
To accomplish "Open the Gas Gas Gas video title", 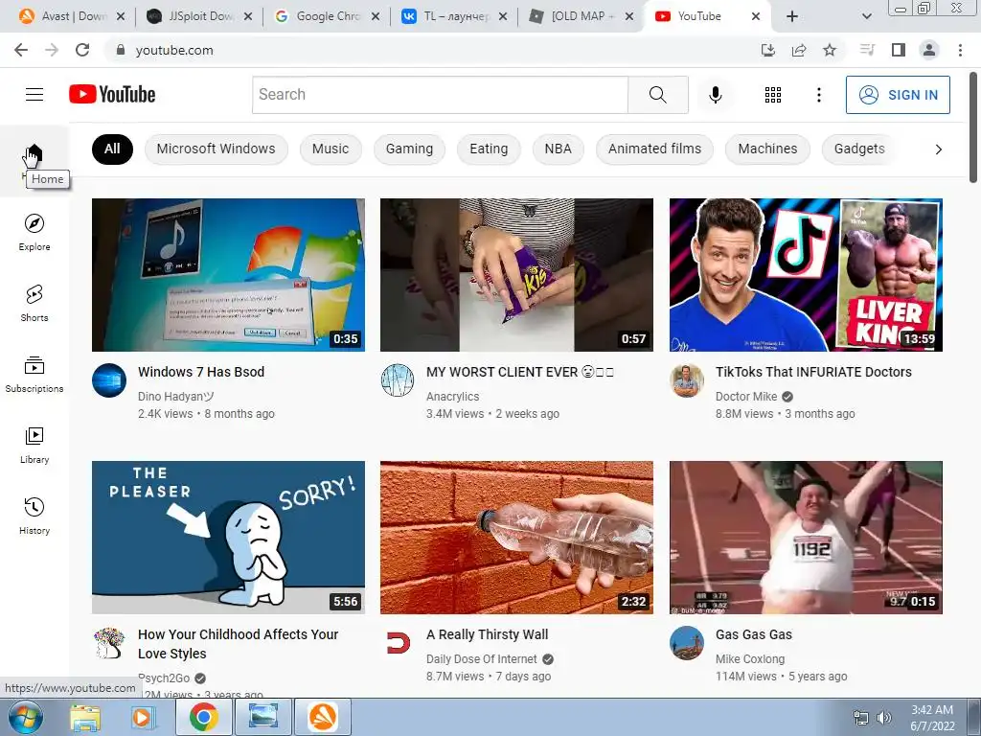I will (753, 634).
